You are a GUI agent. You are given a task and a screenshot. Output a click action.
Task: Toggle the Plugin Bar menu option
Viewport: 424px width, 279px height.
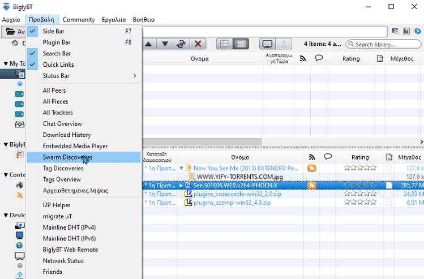tap(84, 42)
